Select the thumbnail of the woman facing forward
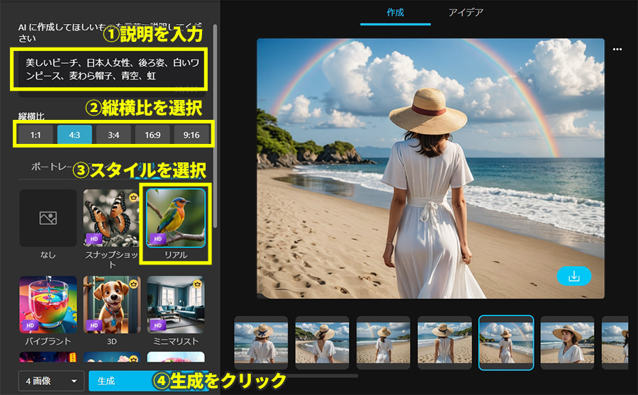The width and height of the screenshot is (638, 395). (x=567, y=343)
